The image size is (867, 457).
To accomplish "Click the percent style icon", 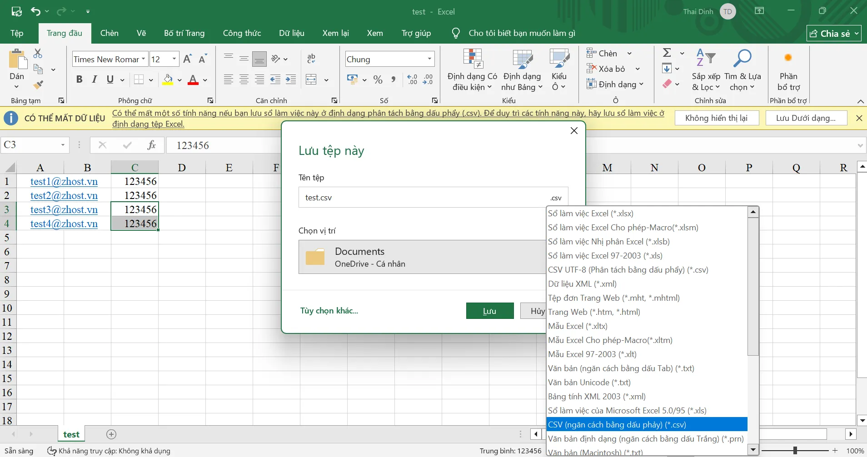I will 378,80.
